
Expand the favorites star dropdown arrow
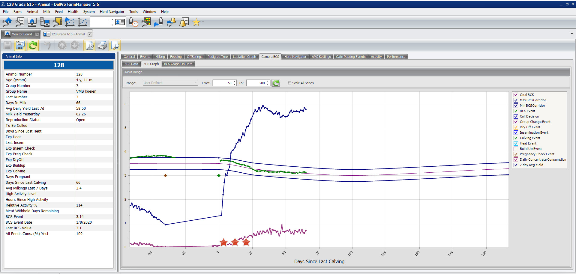click(203, 22)
